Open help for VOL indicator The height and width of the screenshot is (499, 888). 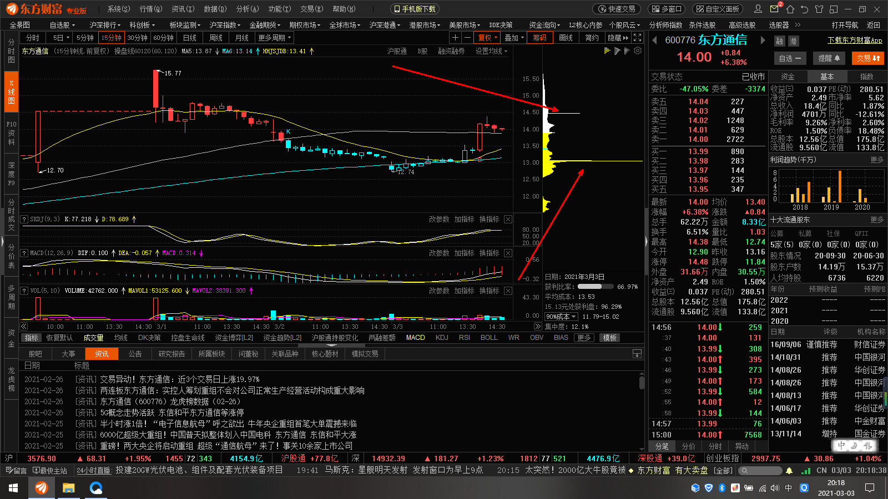click(x=24, y=291)
